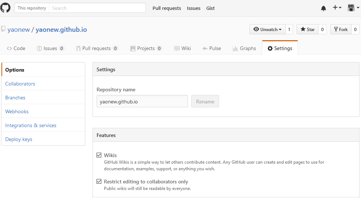361x198 pixels.
Task: Switch to the Pull requests tab
Action: 97,48
